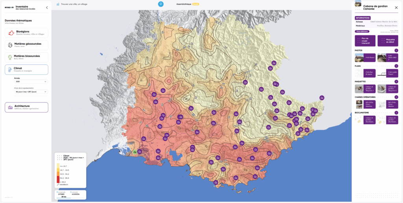Collapse the left sidebar with the chevron
The width and height of the screenshot is (403, 203).
tap(47, 7)
